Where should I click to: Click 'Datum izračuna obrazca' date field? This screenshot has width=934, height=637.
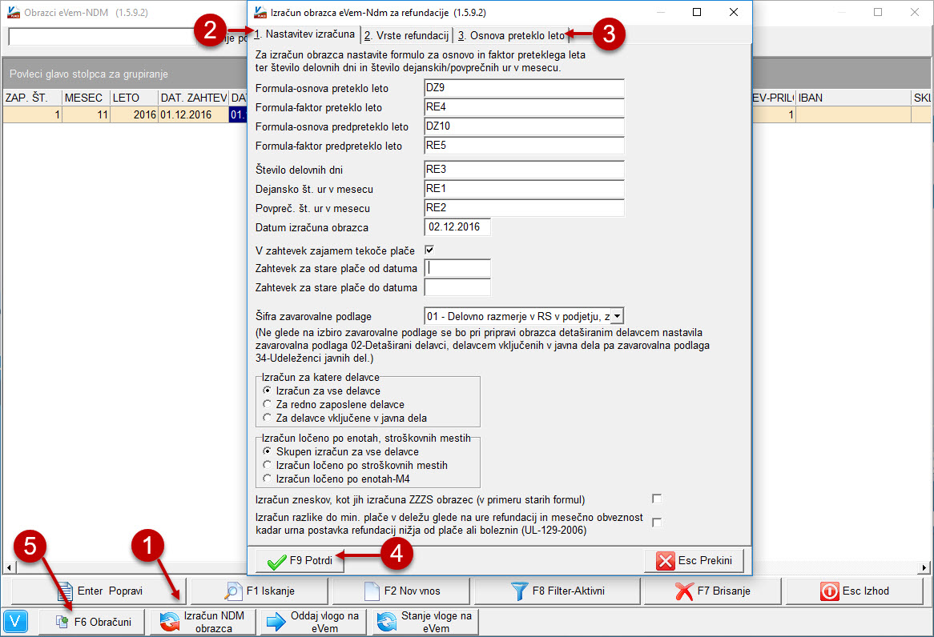pyautogui.click(x=457, y=227)
